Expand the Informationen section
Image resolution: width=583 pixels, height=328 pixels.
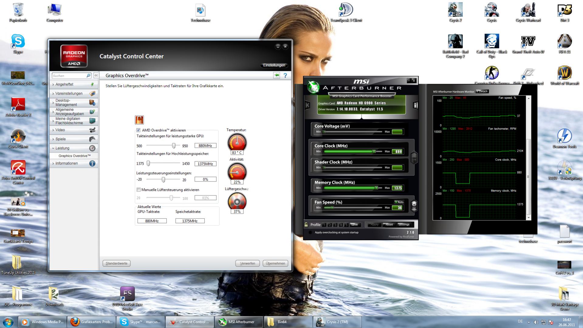74,163
